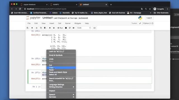Open the Widgets menu
The width and height of the screenshot is (179, 100).
coord(78,23)
